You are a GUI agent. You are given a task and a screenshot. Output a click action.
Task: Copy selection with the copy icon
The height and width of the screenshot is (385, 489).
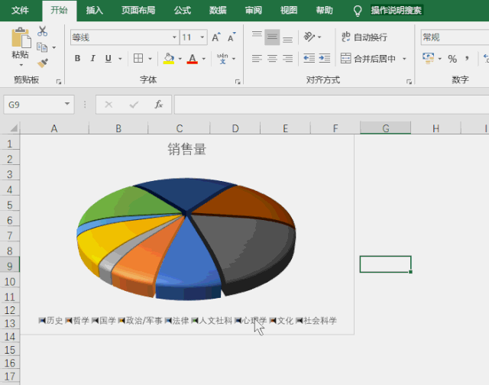point(42,47)
